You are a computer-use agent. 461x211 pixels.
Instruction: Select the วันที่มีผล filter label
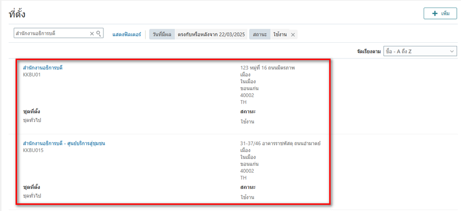click(x=161, y=34)
